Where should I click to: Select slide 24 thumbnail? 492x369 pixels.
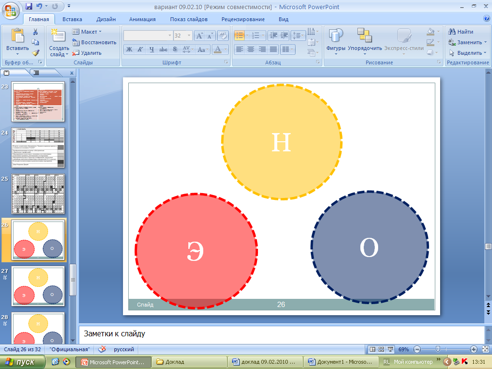(38, 148)
